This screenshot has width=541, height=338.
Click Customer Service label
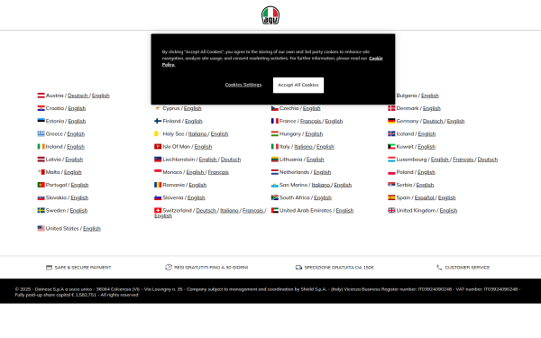[x=467, y=268]
